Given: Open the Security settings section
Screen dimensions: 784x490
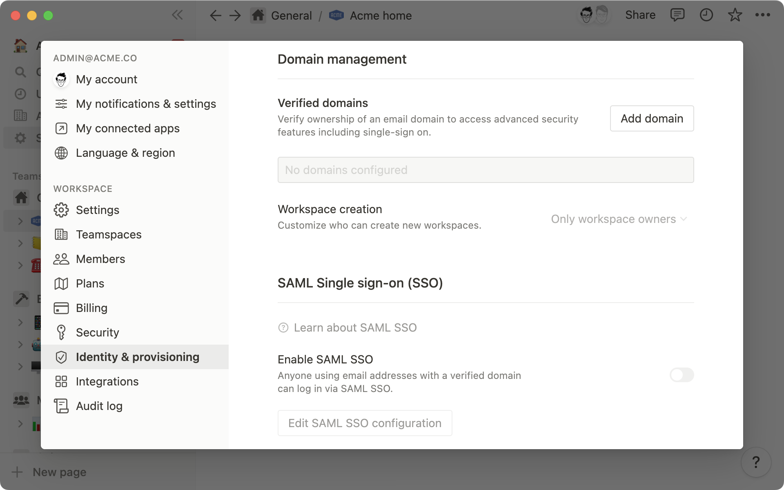Looking at the screenshot, I should tap(98, 332).
